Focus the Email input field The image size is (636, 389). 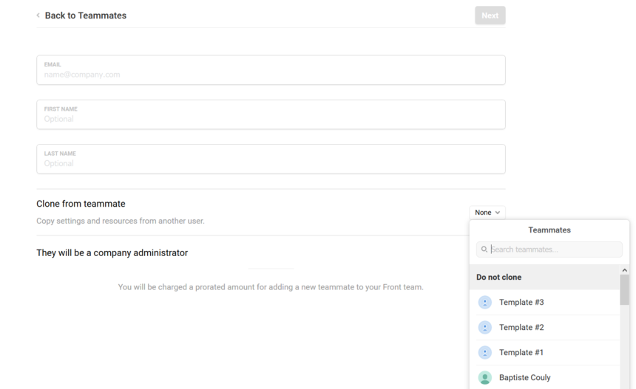point(271,70)
